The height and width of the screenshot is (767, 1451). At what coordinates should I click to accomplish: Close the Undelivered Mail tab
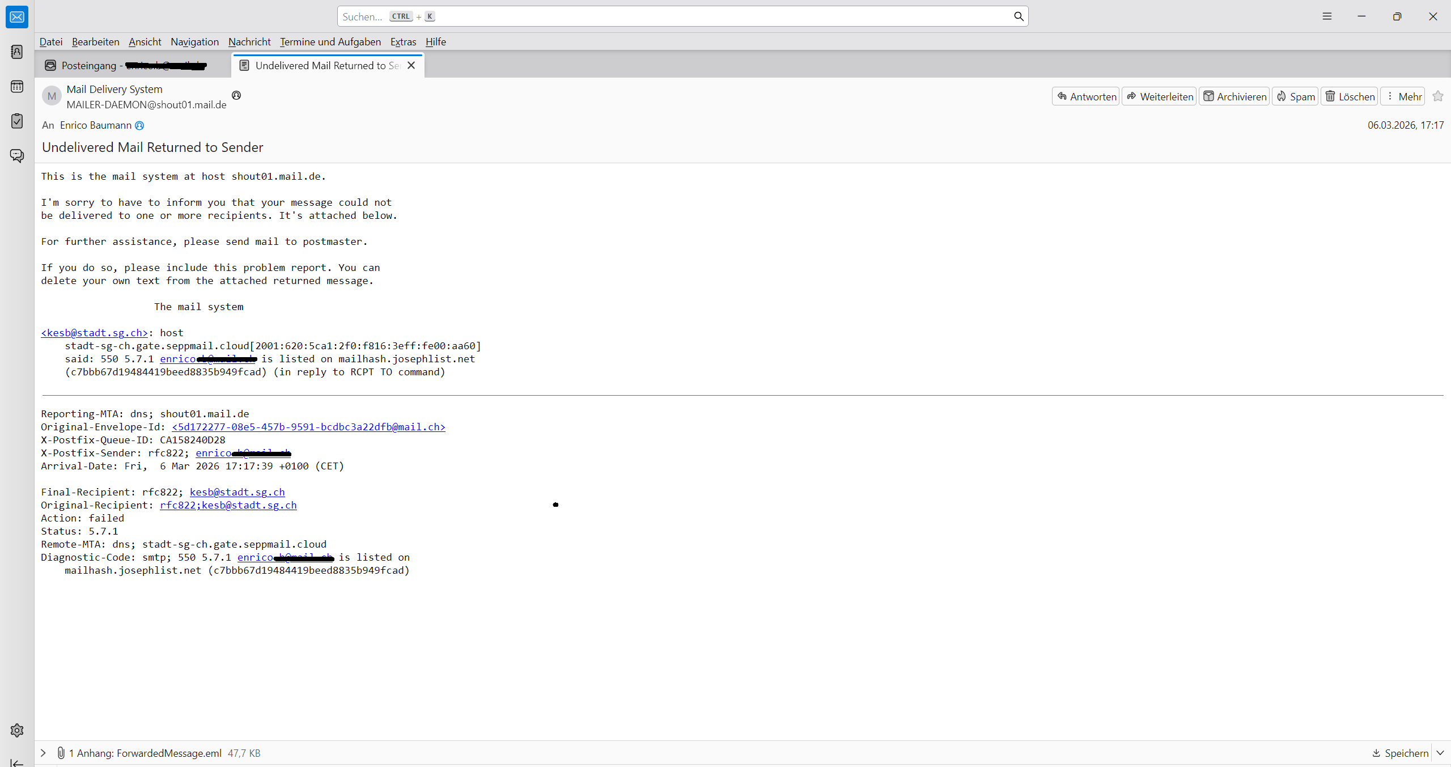pos(411,66)
